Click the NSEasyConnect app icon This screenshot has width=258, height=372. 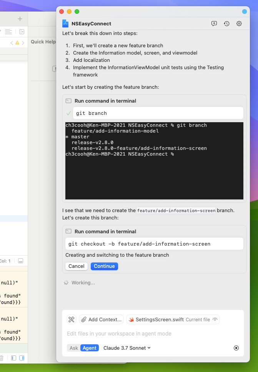[x=65, y=23]
